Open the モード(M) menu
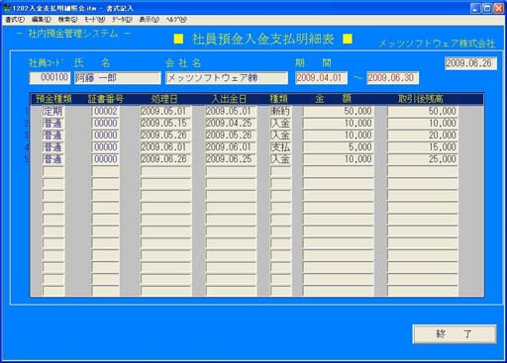 pos(94,20)
